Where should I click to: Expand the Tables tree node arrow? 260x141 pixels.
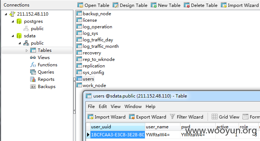click(27, 50)
